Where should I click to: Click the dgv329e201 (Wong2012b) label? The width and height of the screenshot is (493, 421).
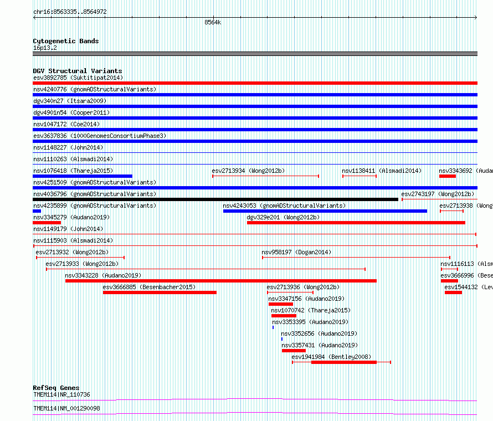[x=283, y=217]
